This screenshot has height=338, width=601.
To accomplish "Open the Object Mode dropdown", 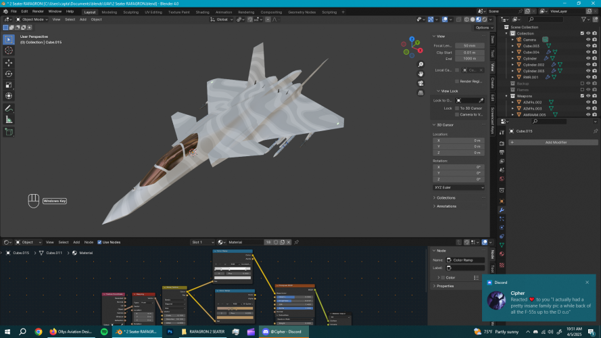I will [32, 19].
